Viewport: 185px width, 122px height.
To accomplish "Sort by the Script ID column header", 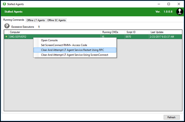I will 137,32.
